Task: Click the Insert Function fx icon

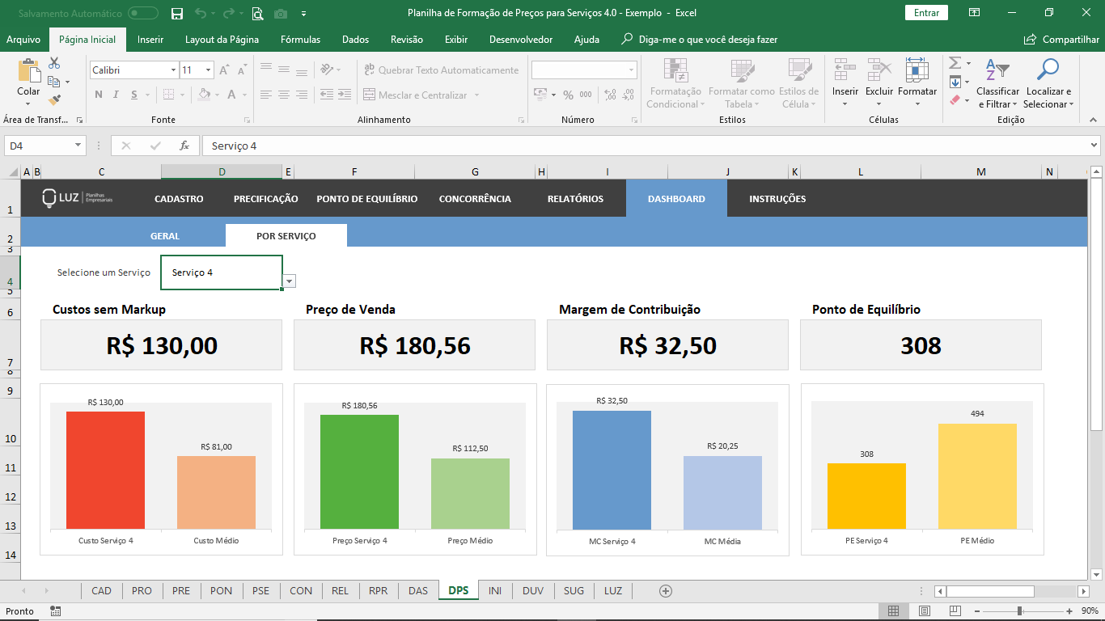Action: click(184, 146)
